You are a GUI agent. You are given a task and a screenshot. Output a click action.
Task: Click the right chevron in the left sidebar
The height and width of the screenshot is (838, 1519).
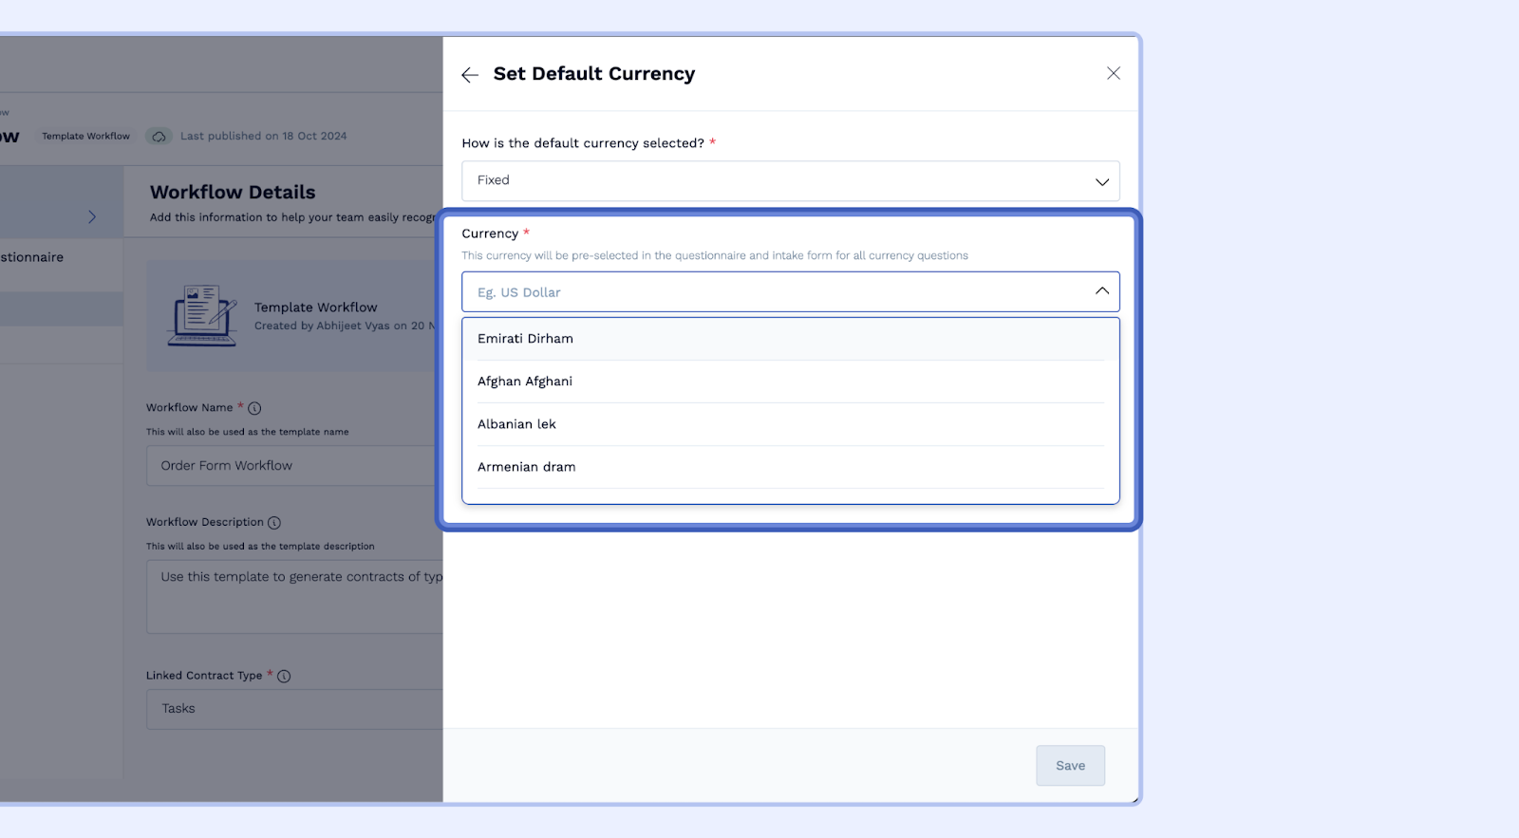[x=92, y=217]
